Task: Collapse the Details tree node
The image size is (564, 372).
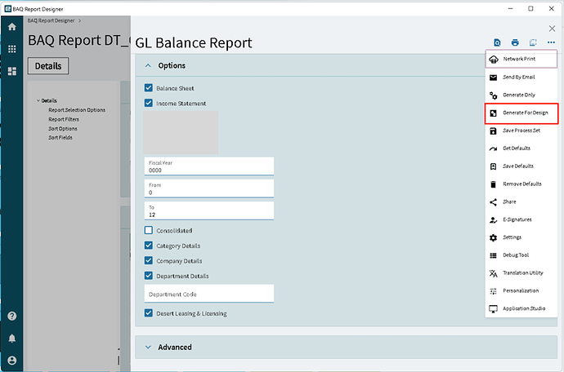Action: coord(38,101)
